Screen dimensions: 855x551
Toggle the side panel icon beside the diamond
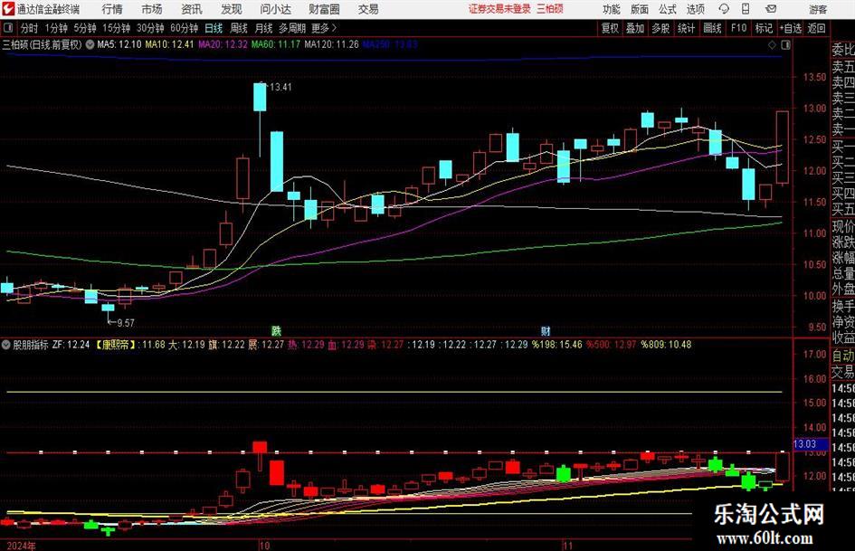785,44
